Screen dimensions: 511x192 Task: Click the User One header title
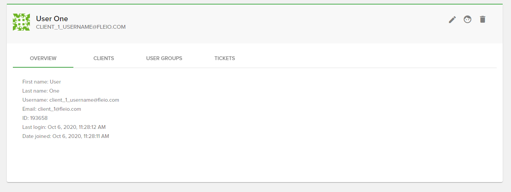pos(52,19)
